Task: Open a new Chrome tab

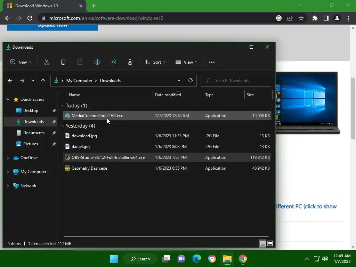Action: 94,6
